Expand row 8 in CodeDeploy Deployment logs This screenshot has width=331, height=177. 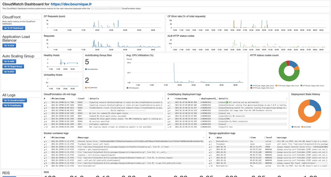tap(168, 122)
